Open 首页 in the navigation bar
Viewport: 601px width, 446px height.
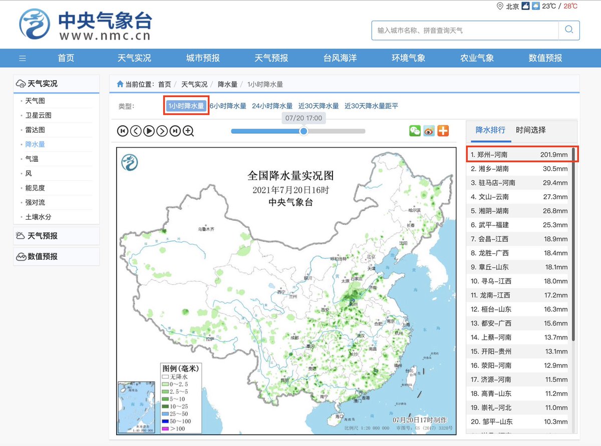pyautogui.click(x=66, y=58)
